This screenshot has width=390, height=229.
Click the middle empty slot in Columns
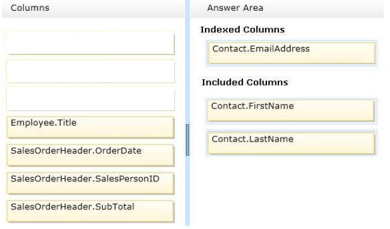click(90, 71)
